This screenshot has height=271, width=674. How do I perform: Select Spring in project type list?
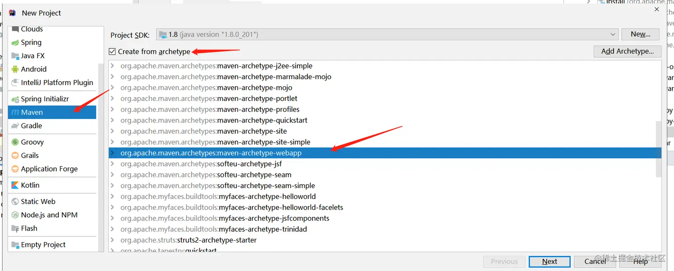(x=52, y=43)
